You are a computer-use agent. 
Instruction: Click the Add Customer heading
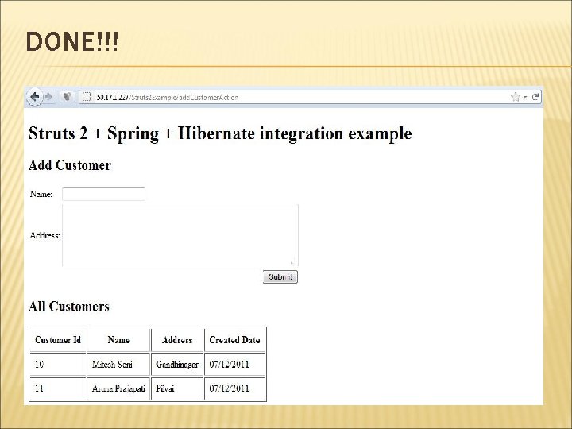coord(70,165)
